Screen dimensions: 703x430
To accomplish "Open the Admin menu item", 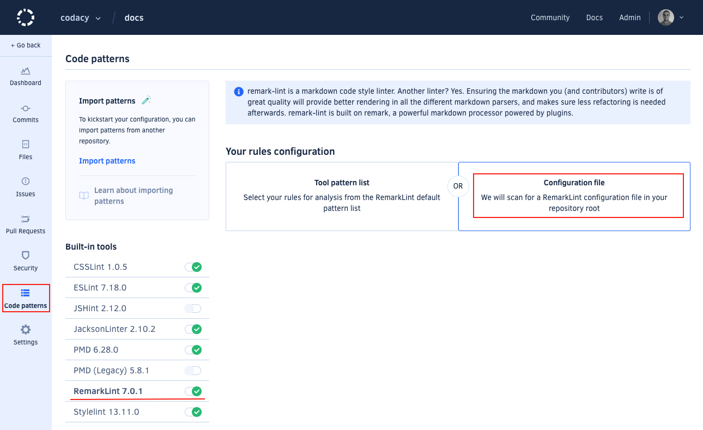I will [x=629, y=17].
